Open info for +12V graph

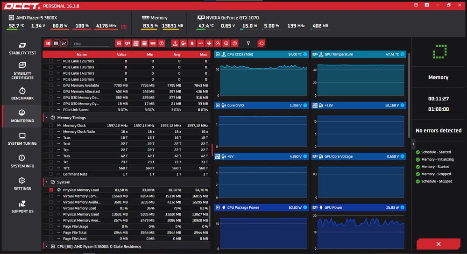[x=403, y=106]
